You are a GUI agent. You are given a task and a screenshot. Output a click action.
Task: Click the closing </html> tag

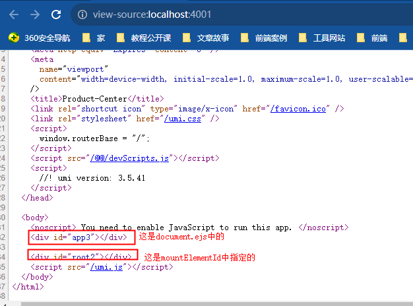(28, 287)
